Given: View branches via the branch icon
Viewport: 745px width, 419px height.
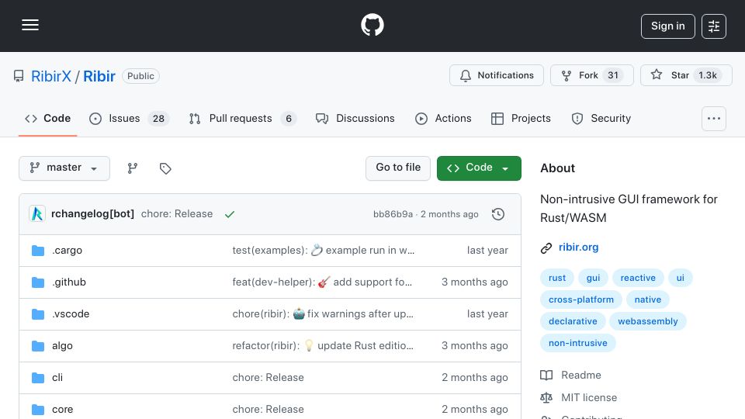Looking at the screenshot, I should click(133, 168).
